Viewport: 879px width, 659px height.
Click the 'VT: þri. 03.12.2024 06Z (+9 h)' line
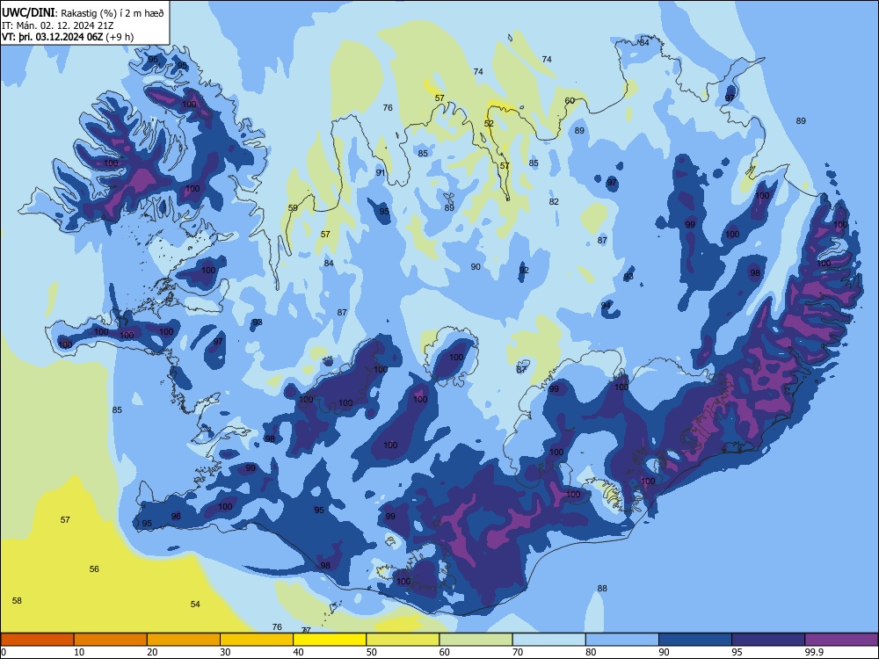click(68, 37)
